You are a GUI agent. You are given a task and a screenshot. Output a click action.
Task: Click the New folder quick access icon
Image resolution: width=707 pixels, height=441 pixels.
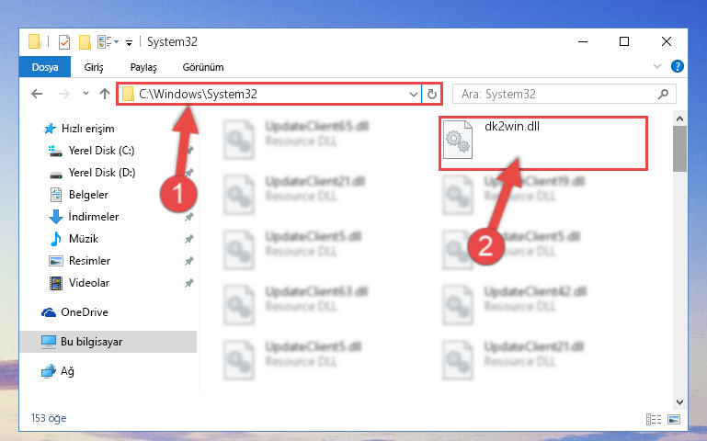click(85, 42)
